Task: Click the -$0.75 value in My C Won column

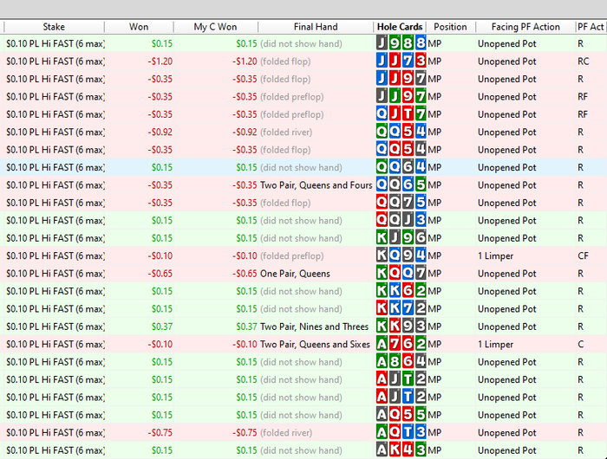Action: pos(245,432)
